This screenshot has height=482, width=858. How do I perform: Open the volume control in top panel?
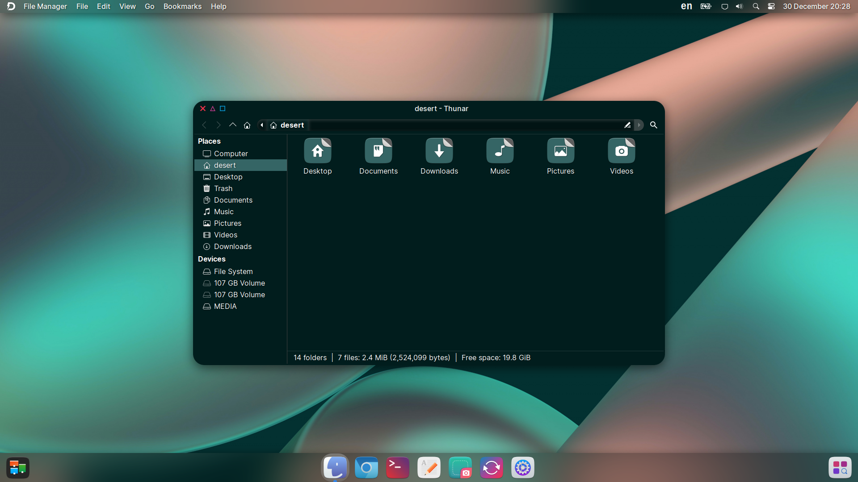pyautogui.click(x=740, y=6)
